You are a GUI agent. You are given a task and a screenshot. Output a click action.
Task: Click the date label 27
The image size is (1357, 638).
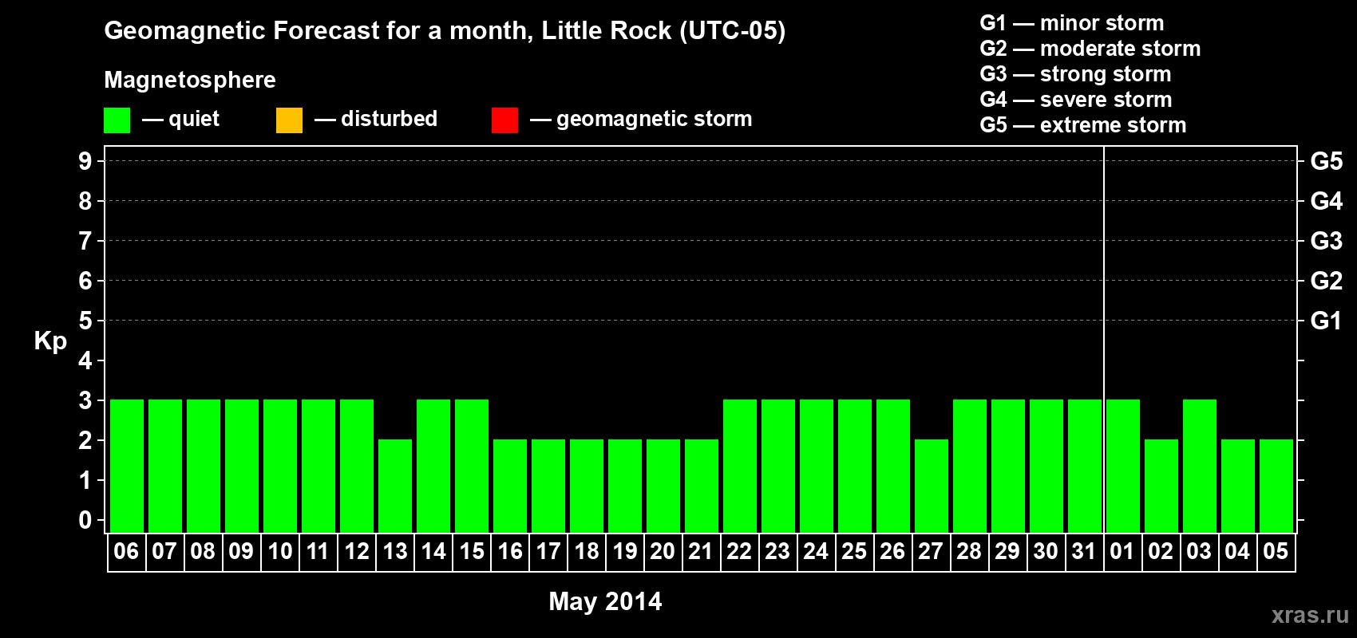pos(931,551)
